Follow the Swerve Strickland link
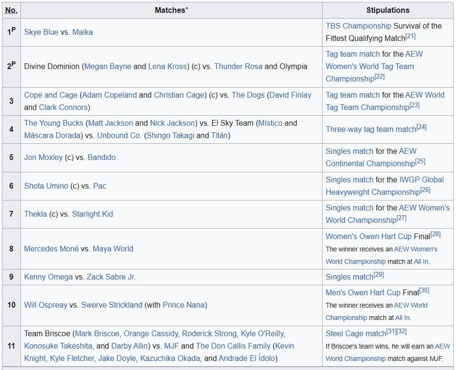Viewport: 456px width, 370px height. pyautogui.click(x=111, y=305)
